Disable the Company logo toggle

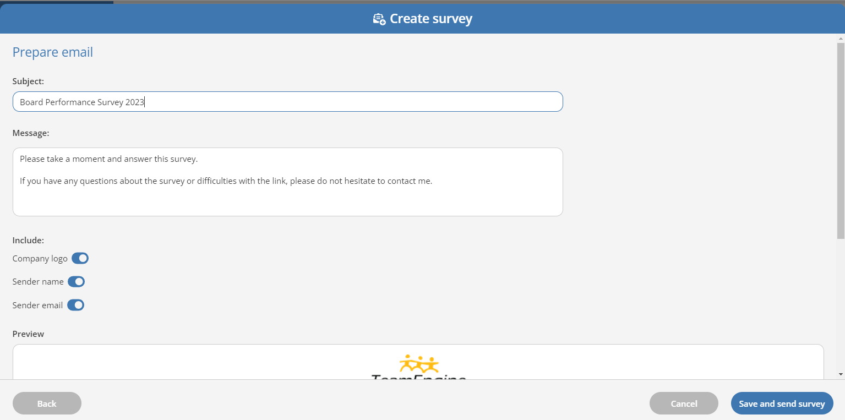80,258
